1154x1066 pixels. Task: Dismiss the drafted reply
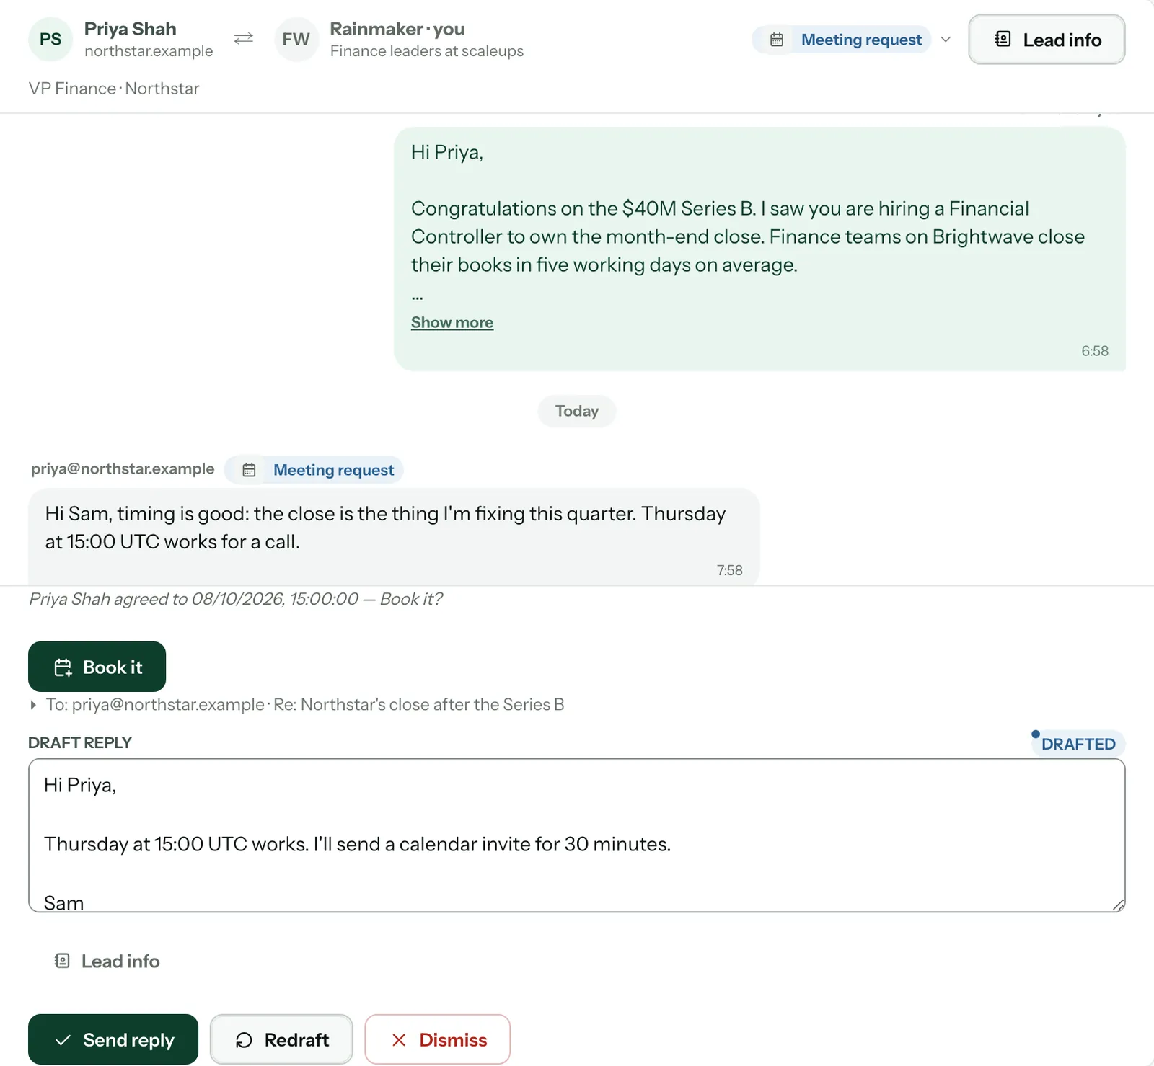(438, 1039)
